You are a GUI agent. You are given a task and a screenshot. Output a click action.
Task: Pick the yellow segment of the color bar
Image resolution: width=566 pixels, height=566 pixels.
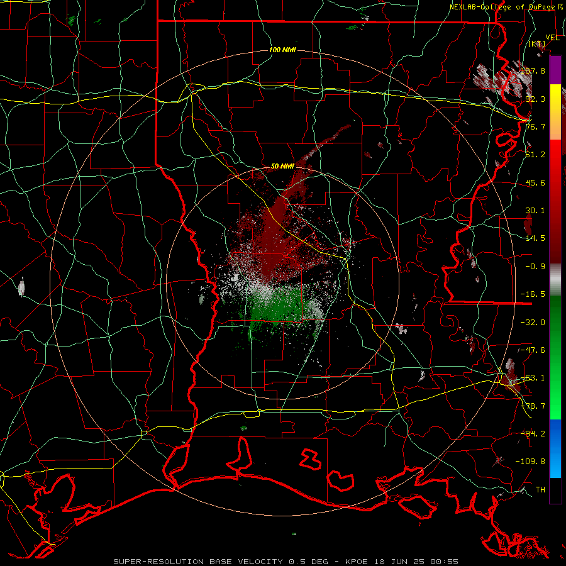click(555, 99)
